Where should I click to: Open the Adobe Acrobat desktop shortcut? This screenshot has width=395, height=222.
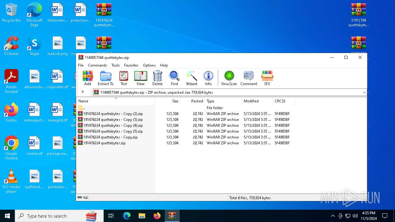[11, 81]
